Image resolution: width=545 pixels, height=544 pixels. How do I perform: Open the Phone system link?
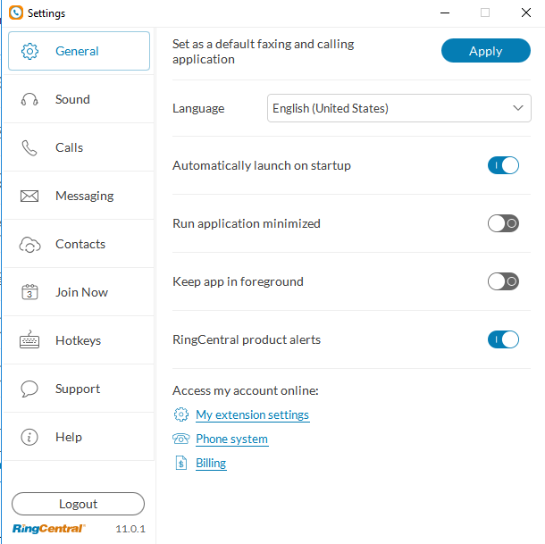coord(231,439)
